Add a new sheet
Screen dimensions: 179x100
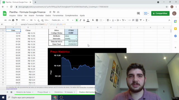click(x=7, y=92)
